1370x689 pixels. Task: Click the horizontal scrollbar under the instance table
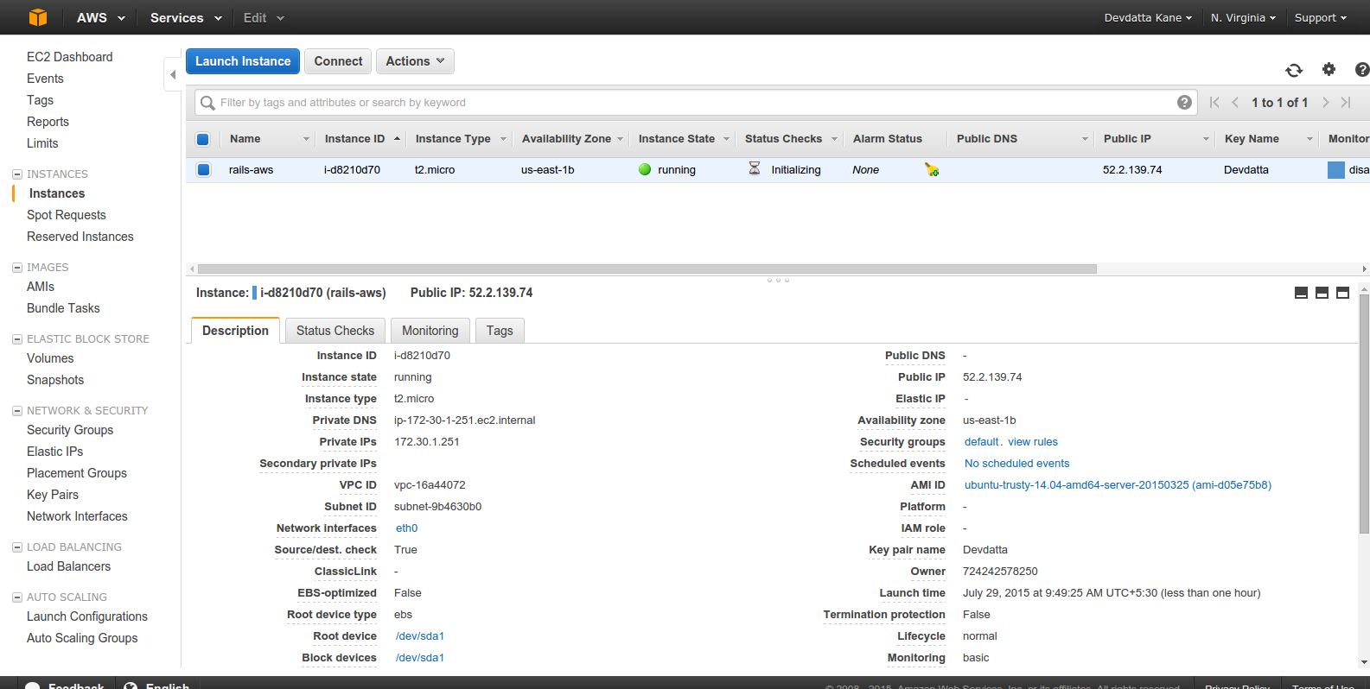(x=647, y=269)
